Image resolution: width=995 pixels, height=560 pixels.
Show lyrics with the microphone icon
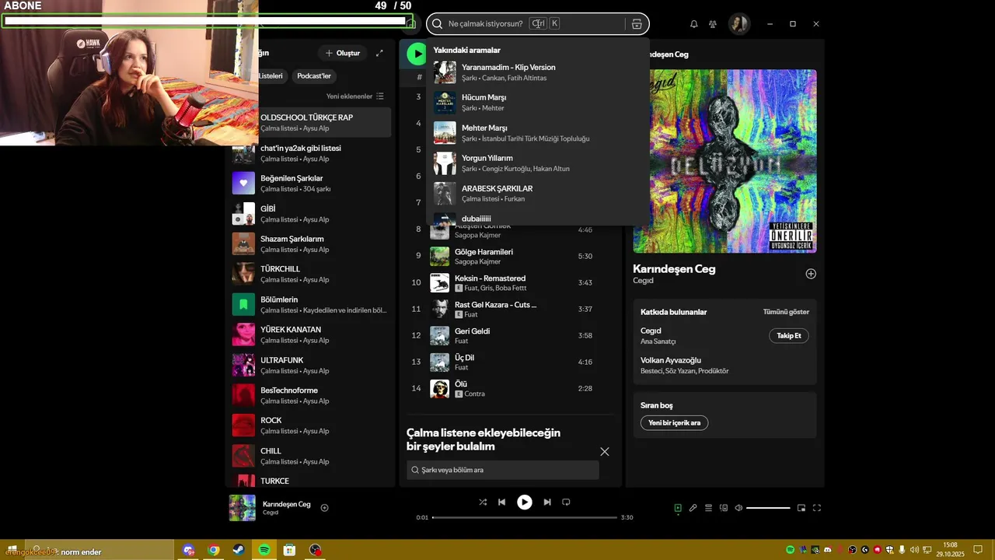(x=693, y=508)
